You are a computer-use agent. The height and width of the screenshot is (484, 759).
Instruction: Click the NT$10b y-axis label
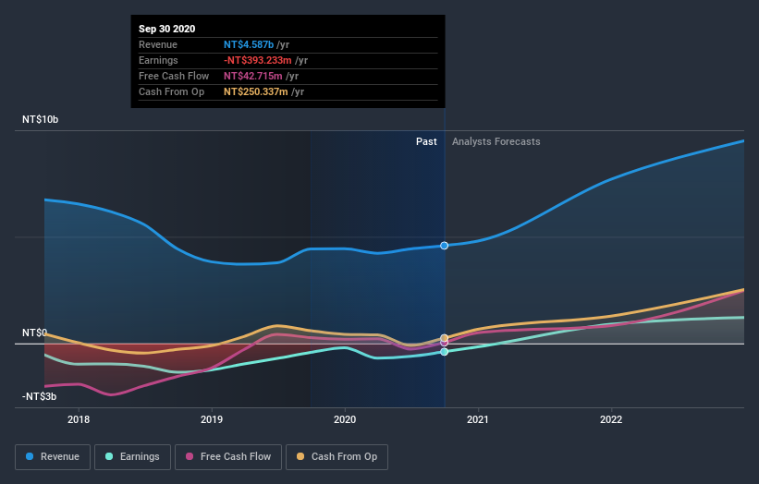pyautogui.click(x=40, y=119)
